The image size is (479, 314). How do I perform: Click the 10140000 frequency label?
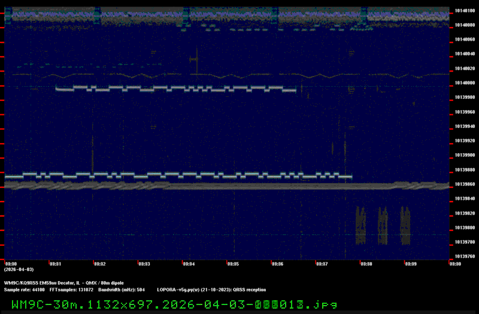click(x=465, y=83)
